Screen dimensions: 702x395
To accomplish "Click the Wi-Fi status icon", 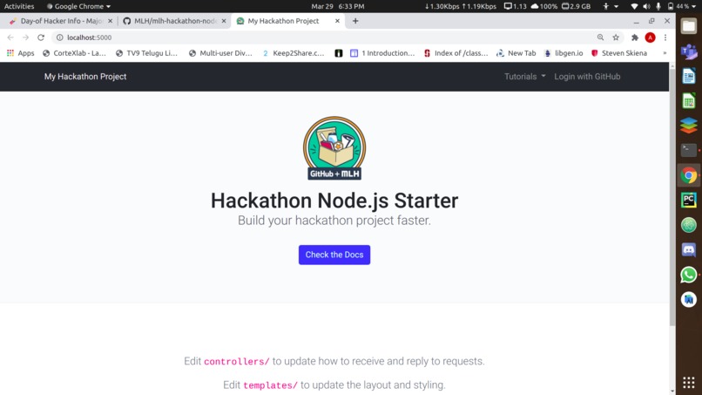I will point(634,6).
